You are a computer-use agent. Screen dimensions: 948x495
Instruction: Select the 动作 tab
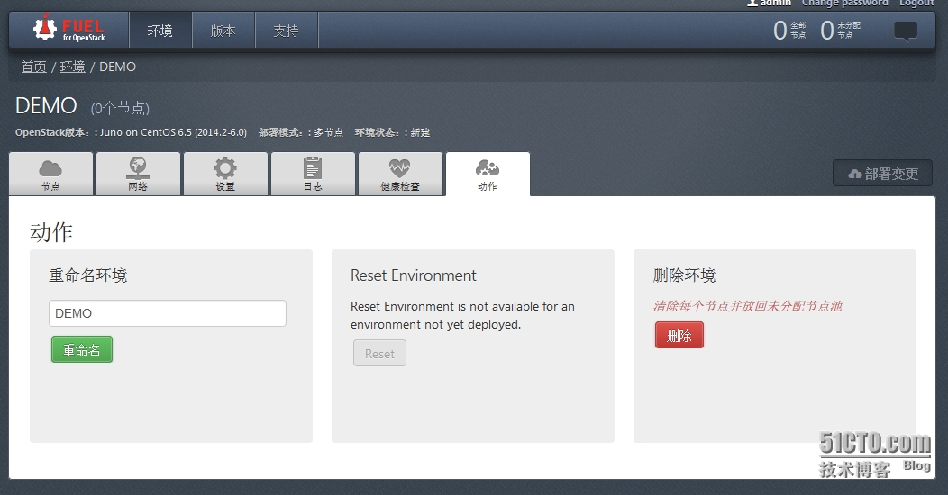click(488, 175)
